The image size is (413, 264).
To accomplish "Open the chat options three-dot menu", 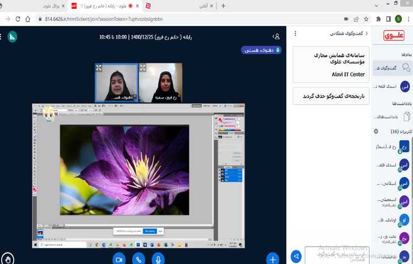I will (x=296, y=34).
